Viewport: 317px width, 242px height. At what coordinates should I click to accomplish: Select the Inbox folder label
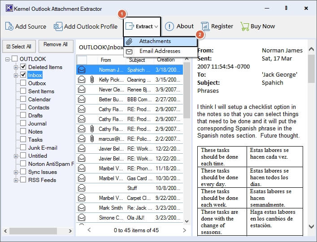(x=35, y=75)
